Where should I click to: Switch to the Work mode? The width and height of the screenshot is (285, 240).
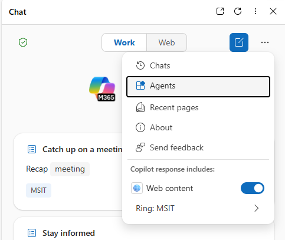tap(125, 42)
